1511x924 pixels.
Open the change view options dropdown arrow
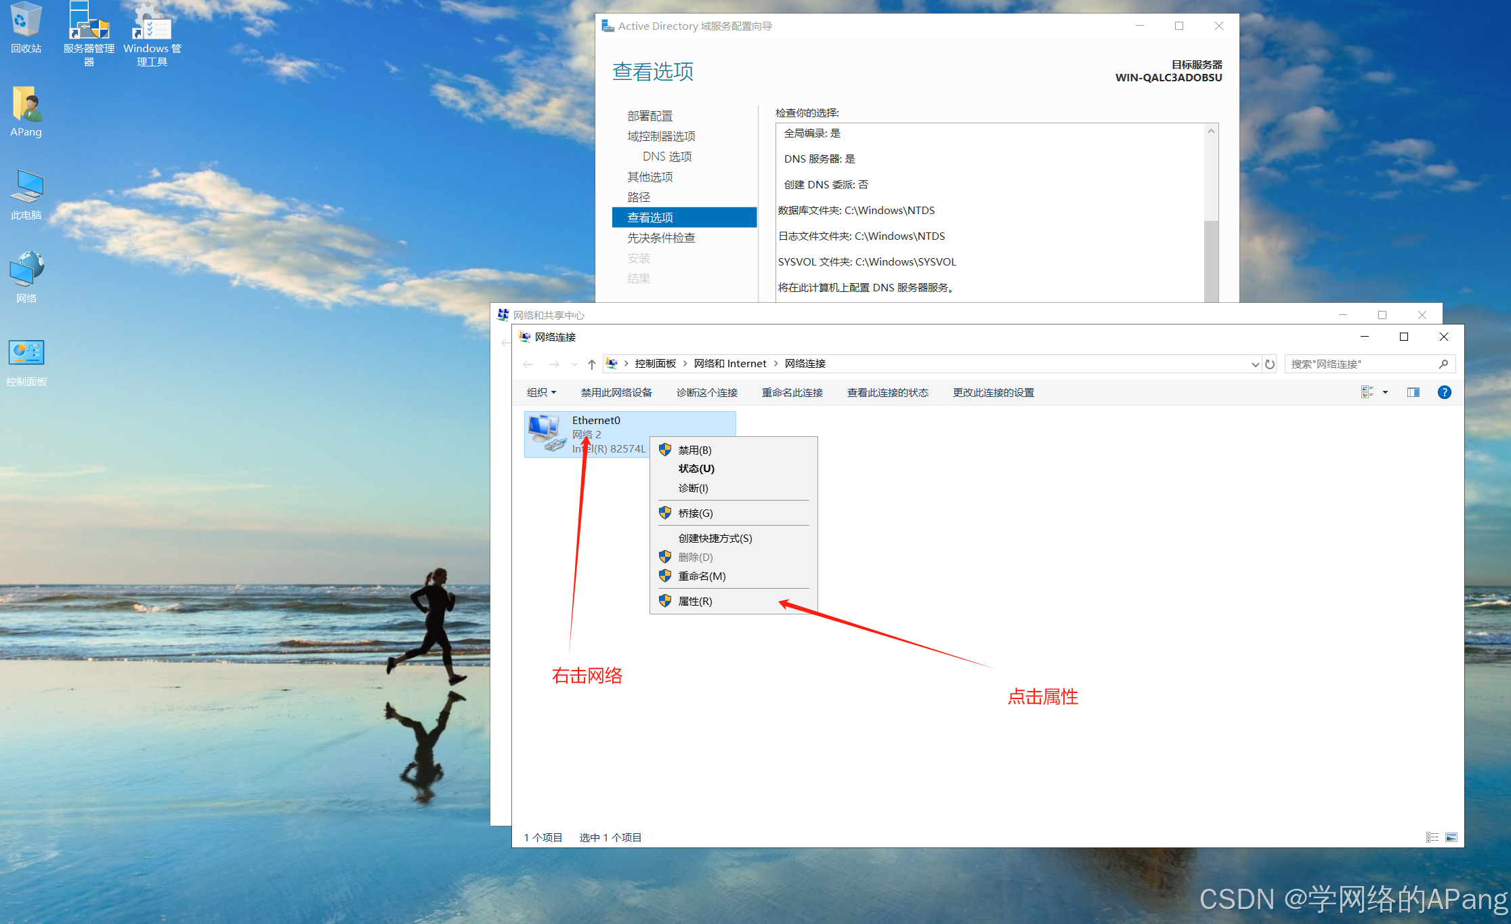click(1385, 392)
